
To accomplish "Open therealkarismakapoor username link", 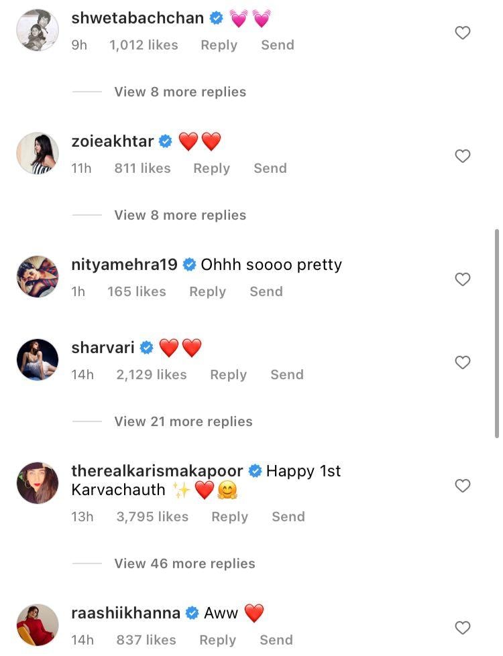I will coord(158,471).
